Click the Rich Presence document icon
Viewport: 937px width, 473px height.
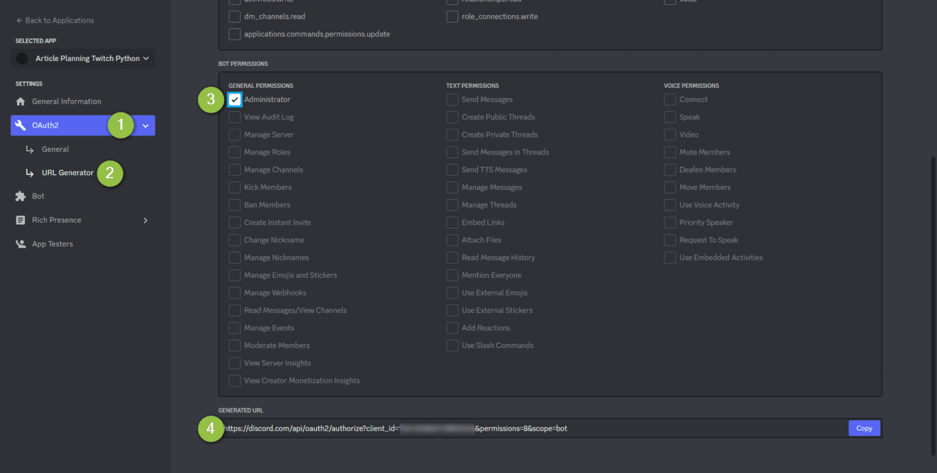pyautogui.click(x=21, y=220)
